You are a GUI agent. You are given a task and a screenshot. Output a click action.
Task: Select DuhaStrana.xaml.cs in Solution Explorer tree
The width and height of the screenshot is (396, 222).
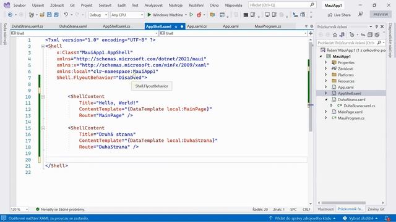point(359,105)
